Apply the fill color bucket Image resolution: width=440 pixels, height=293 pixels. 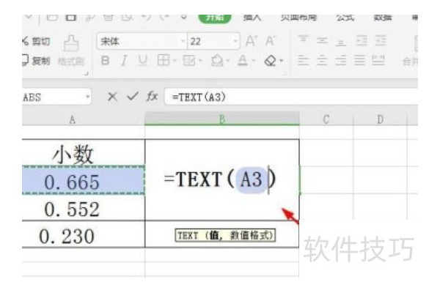(x=217, y=60)
